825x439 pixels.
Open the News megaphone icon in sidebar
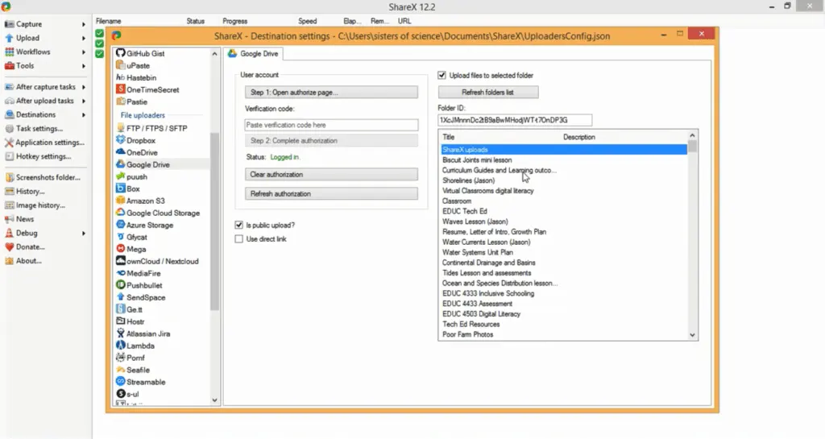tap(9, 219)
